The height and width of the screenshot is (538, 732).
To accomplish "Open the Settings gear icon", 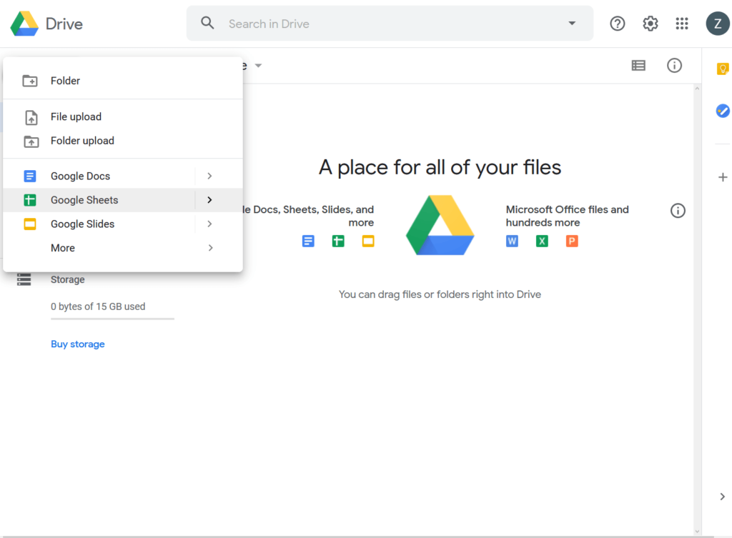I will [x=650, y=24].
